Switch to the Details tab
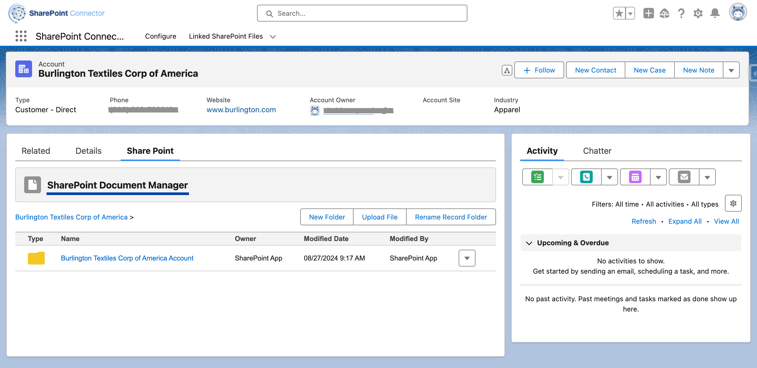This screenshot has height=368, width=757. [x=88, y=151]
